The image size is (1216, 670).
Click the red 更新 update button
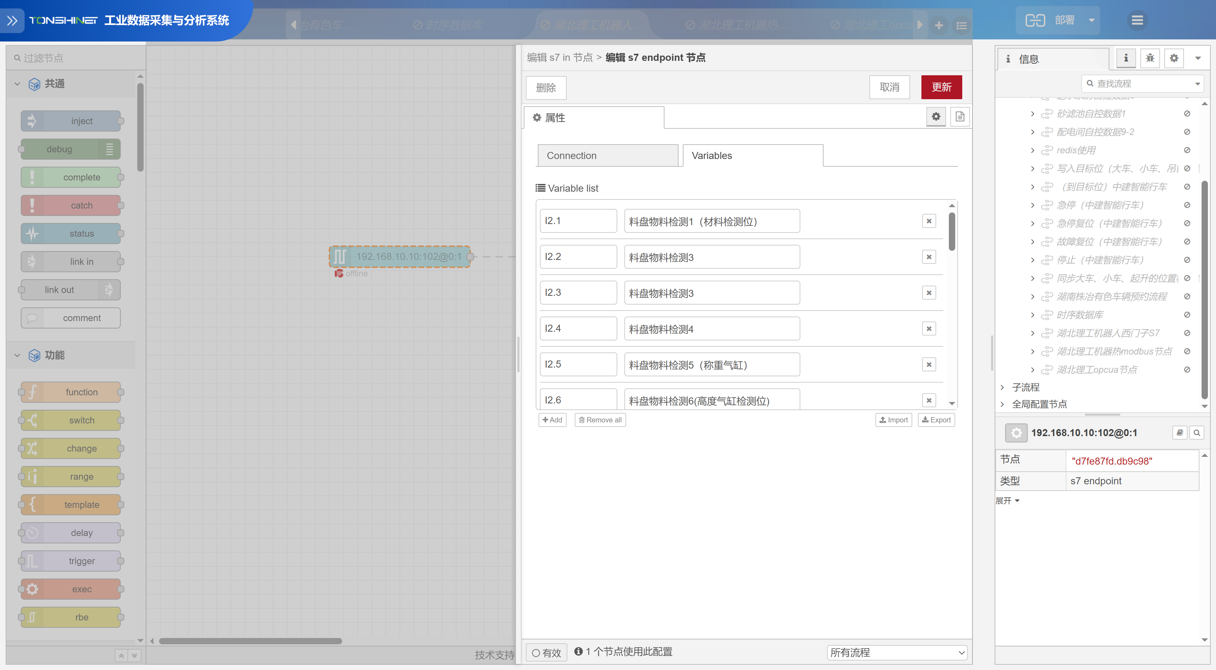[941, 87]
